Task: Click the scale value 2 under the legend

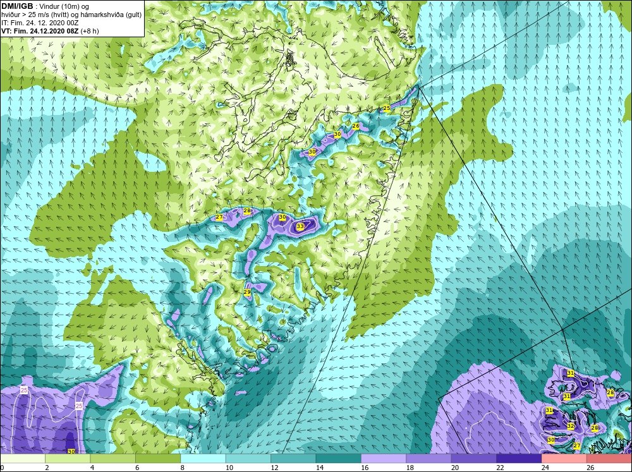Action: click(x=47, y=468)
